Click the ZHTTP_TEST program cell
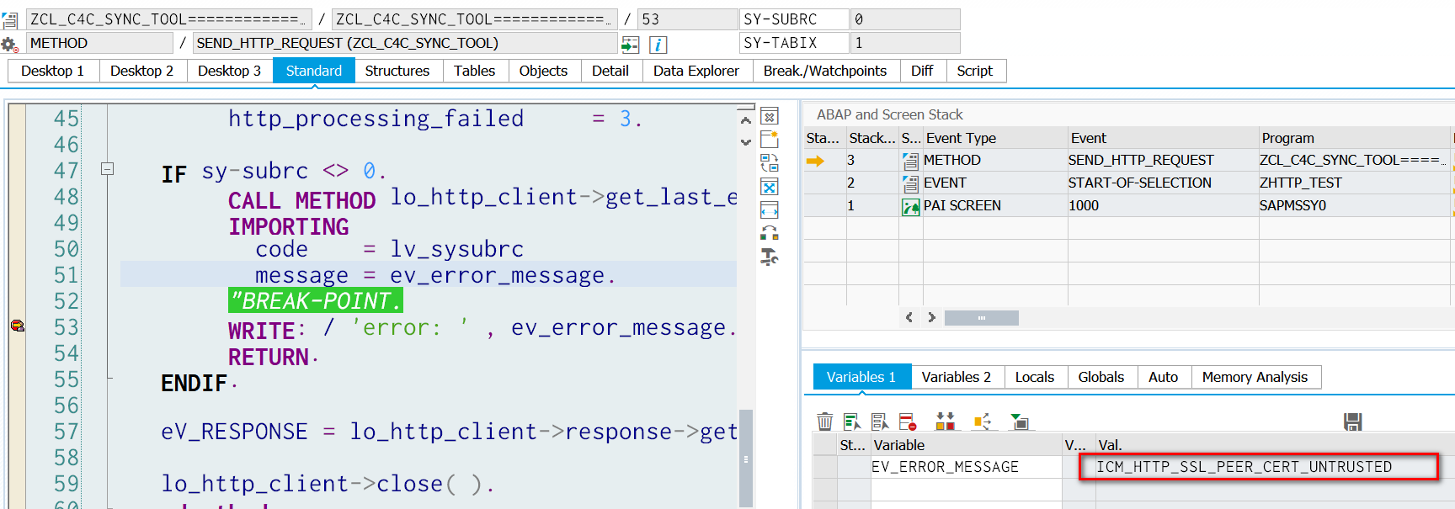The image size is (1455, 509). (1354, 183)
